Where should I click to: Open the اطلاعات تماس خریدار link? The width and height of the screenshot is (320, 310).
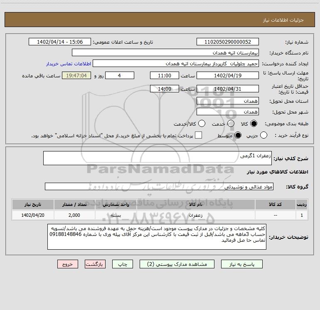pos(69,64)
